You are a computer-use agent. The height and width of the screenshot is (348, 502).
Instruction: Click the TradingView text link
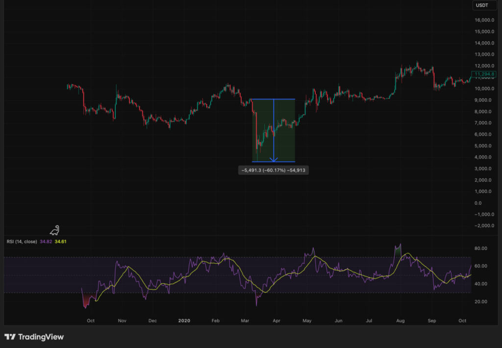(x=41, y=337)
